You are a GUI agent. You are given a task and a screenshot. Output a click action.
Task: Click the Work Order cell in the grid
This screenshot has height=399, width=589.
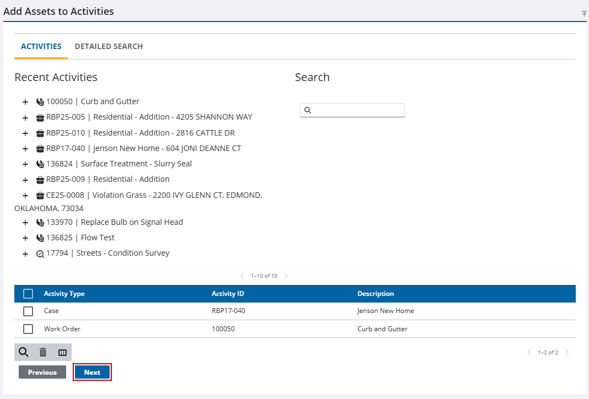[x=62, y=329]
